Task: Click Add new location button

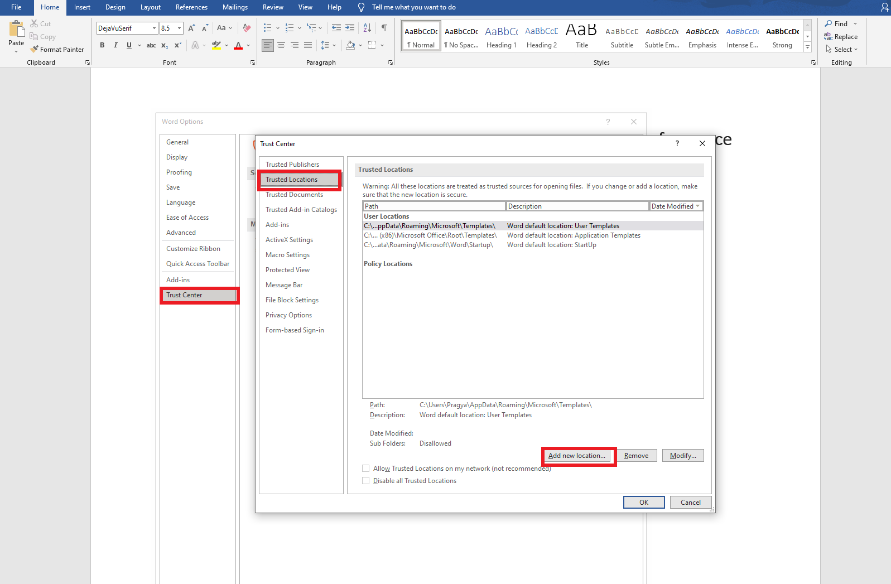Action: pos(577,456)
